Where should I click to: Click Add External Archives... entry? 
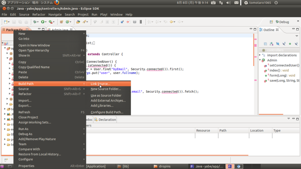click(x=108, y=101)
